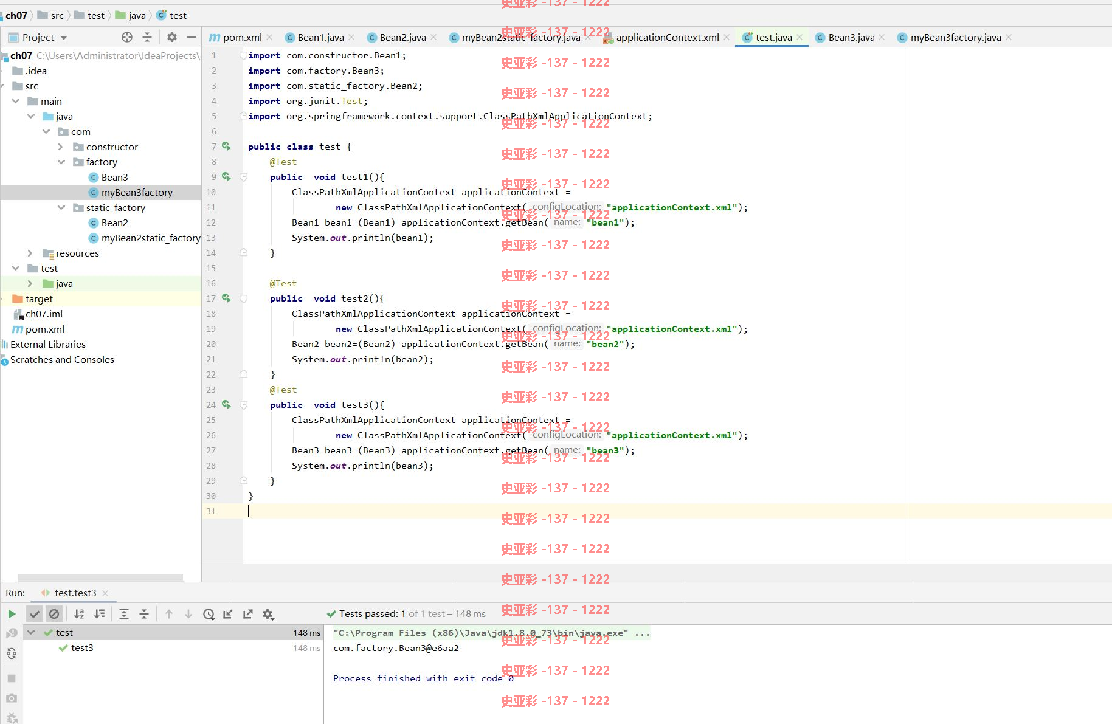Sort test results alphabetically
The image size is (1112, 724).
coord(79,614)
